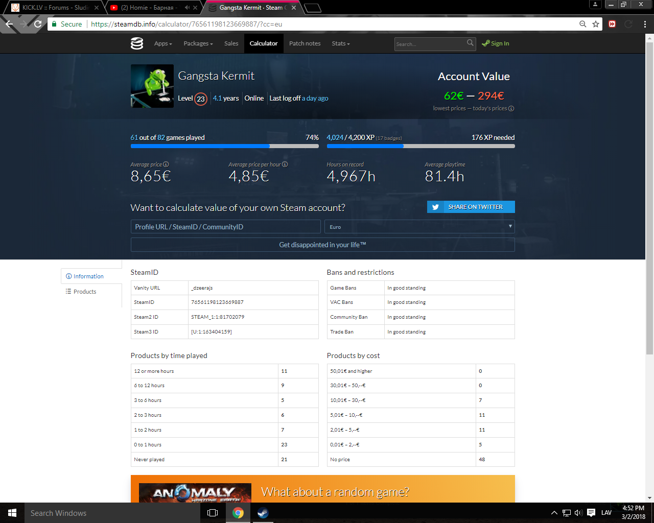The width and height of the screenshot is (654, 523).
Task: Open the Euro currency dropdown
Action: [419, 227]
